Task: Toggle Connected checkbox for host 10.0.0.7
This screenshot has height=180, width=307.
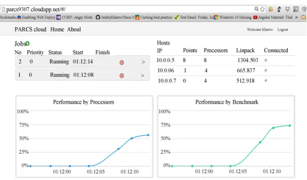Action: [266, 81]
